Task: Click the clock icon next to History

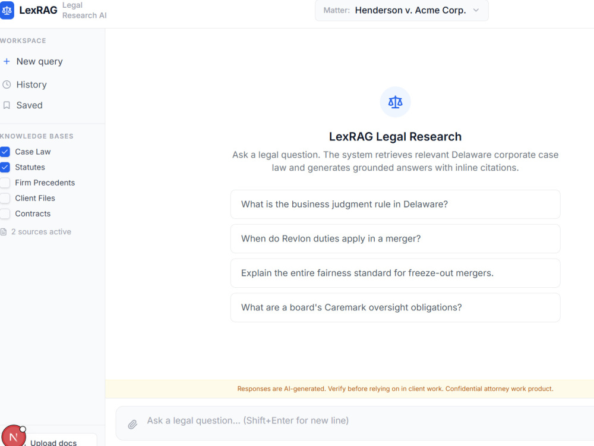Action: pos(7,84)
